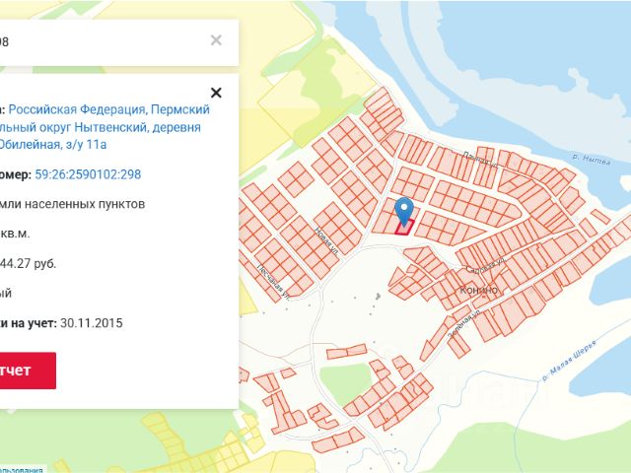Click the Садовая ул. street label
The width and height of the screenshot is (631, 473).
tap(486, 266)
